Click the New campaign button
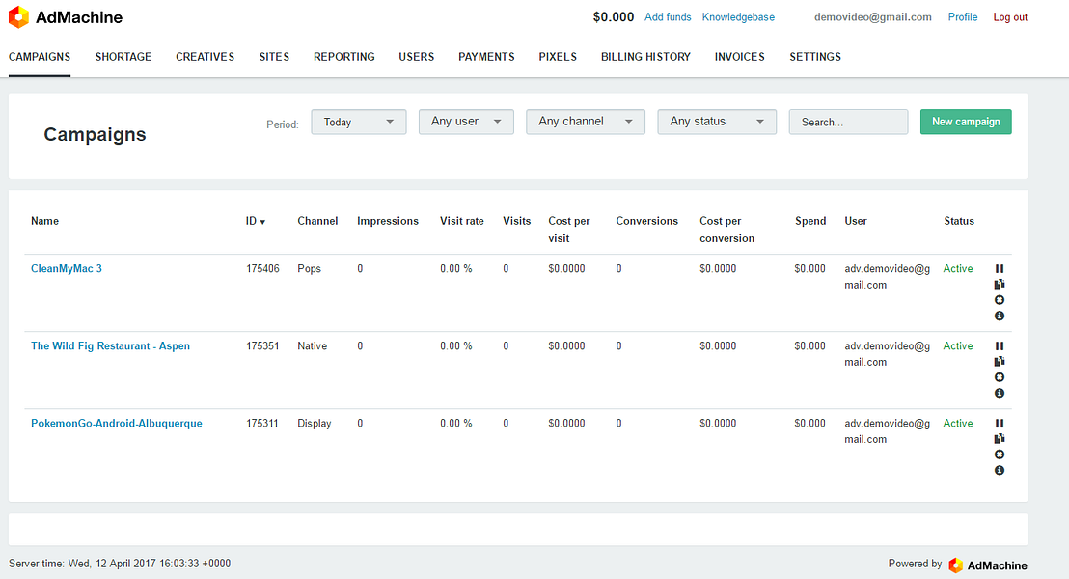 coord(965,122)
